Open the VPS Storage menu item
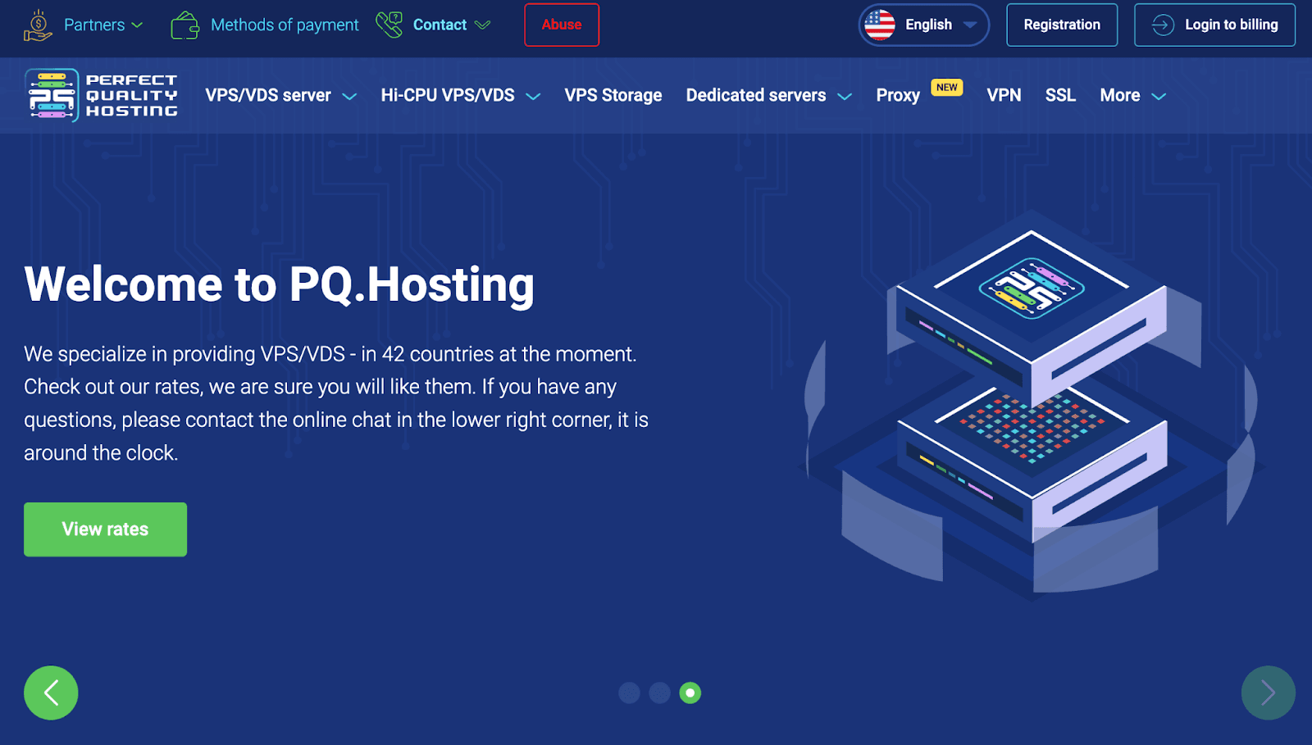This screenshot has width=1312, height=745. [x=613, y=96]
